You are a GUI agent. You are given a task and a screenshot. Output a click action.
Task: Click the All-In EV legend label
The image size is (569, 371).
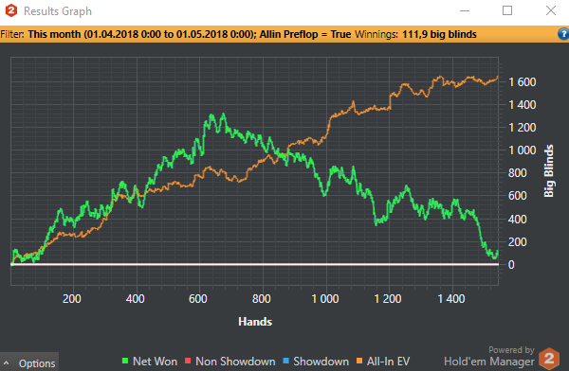tap(388, 362)
